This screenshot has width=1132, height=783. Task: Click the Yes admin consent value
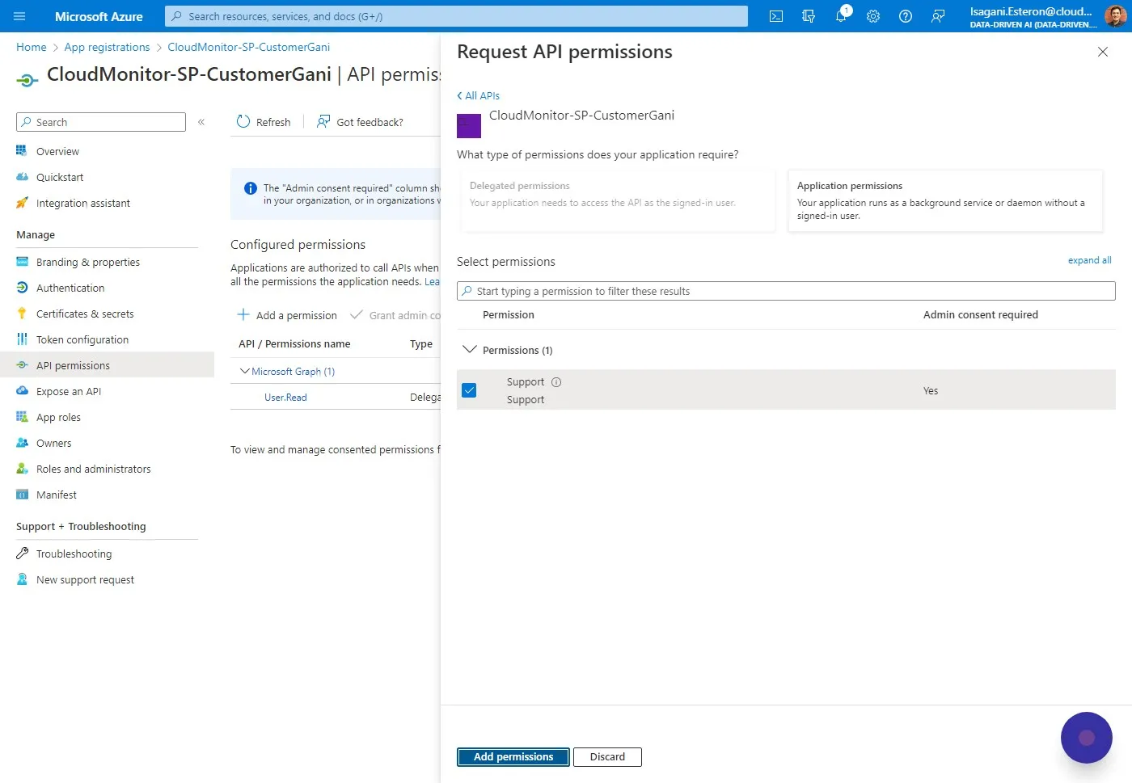931,391
